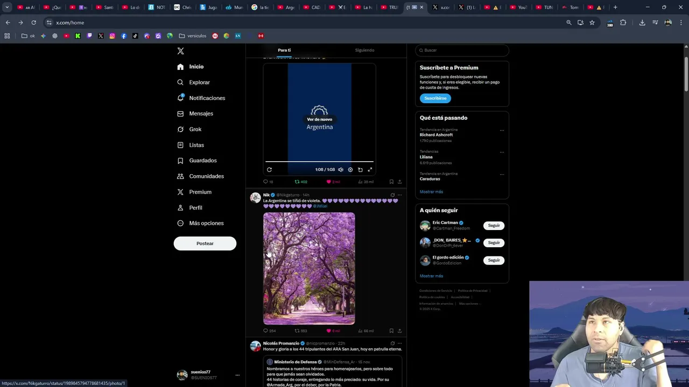
Task: Follow Eric Cartman
Action: click(494, 226)
